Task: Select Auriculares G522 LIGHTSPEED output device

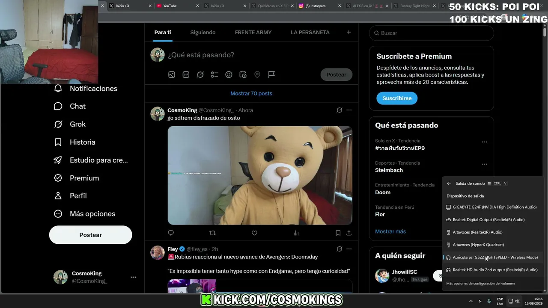Action: (492, 258)
